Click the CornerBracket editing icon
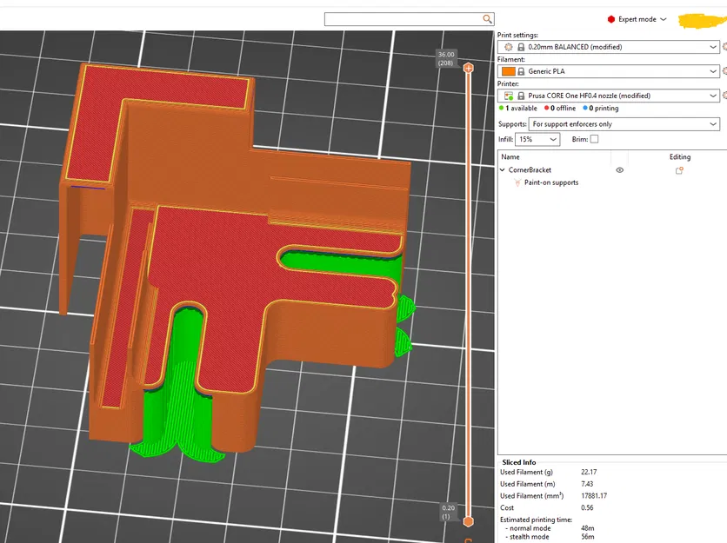727x543 pixels. tap(679, 170)
